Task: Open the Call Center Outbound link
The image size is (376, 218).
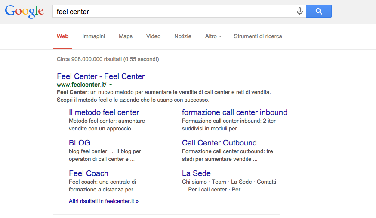Action: click(219, 142)
